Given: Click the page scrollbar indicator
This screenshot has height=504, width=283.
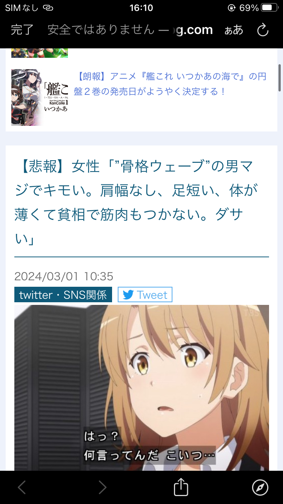Looking at the screenshot, I should (280, 77).
